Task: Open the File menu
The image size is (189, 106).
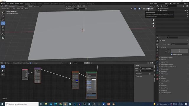Action: coord(4,4)
